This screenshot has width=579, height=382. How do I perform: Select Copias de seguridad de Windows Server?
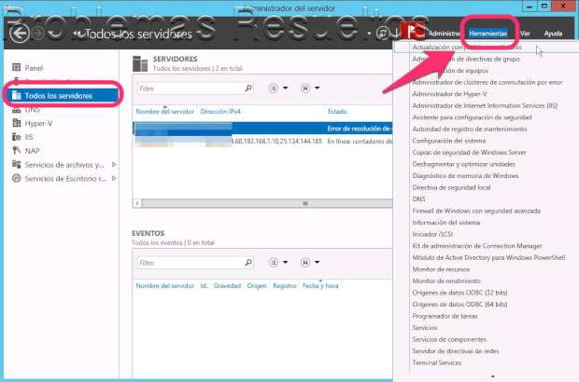(469, 152)
